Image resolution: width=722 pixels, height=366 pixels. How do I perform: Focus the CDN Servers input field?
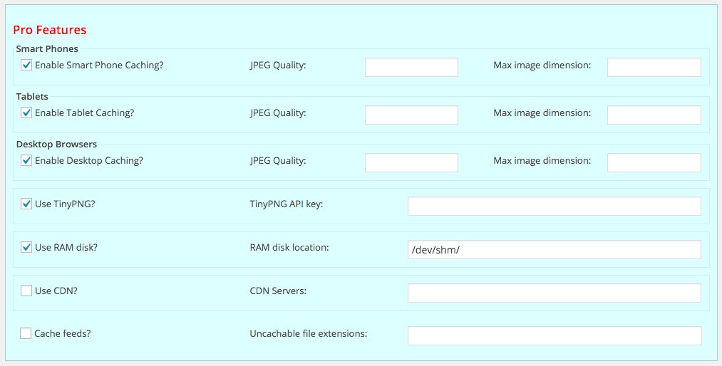pos(555,293)
